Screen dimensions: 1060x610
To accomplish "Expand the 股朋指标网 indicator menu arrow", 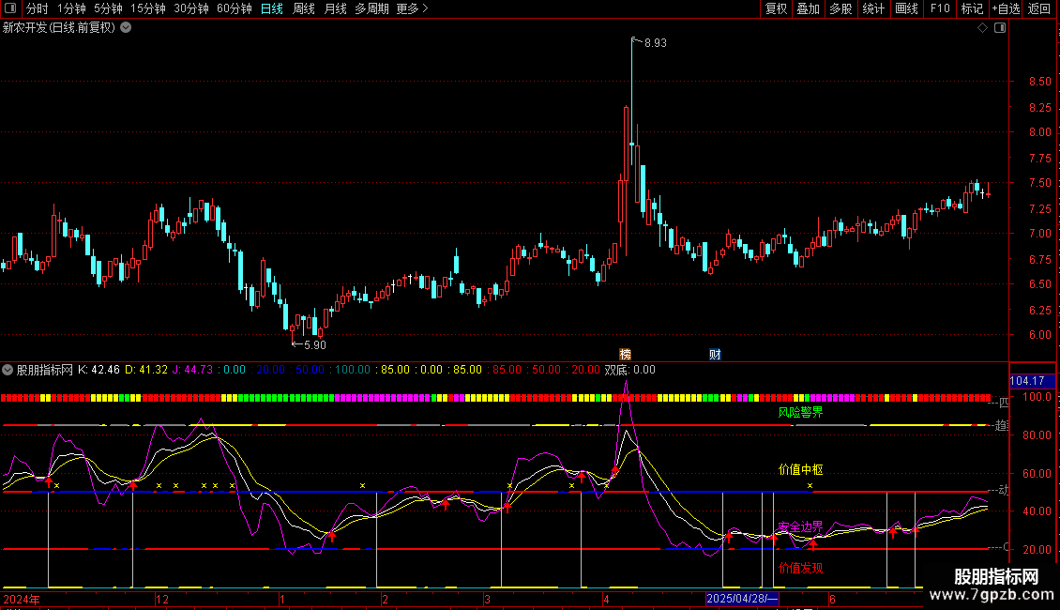I will pyautogui.click(x=8, y=370).
